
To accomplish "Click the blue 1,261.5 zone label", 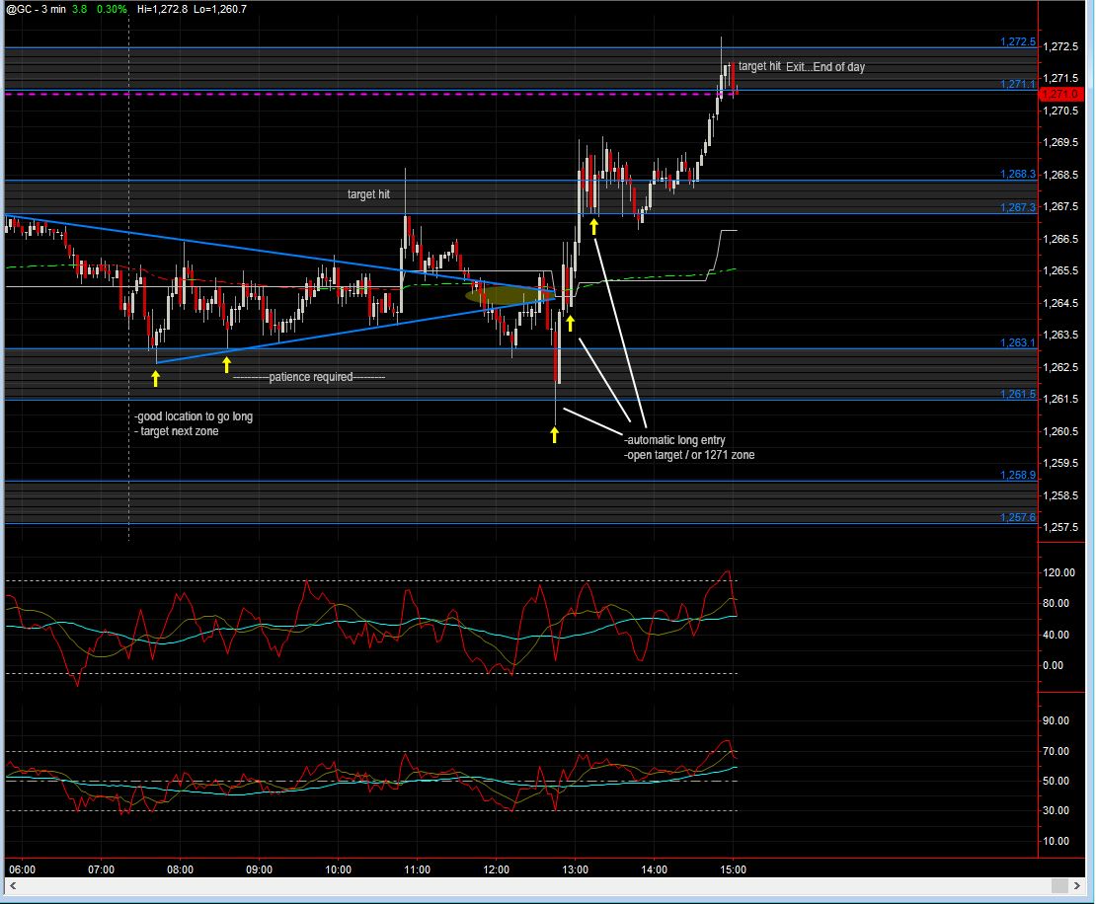I will [1018, 394].
